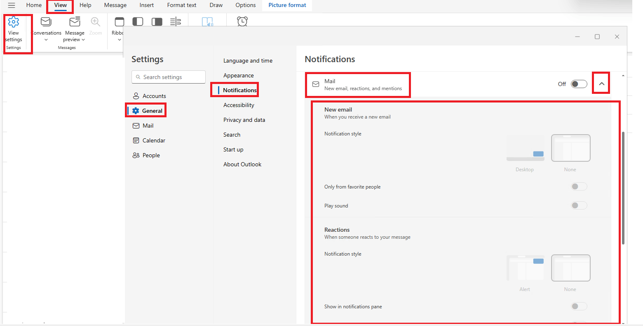
Task: Enable the Play sound toggle
Action: (x=579, y=205)
